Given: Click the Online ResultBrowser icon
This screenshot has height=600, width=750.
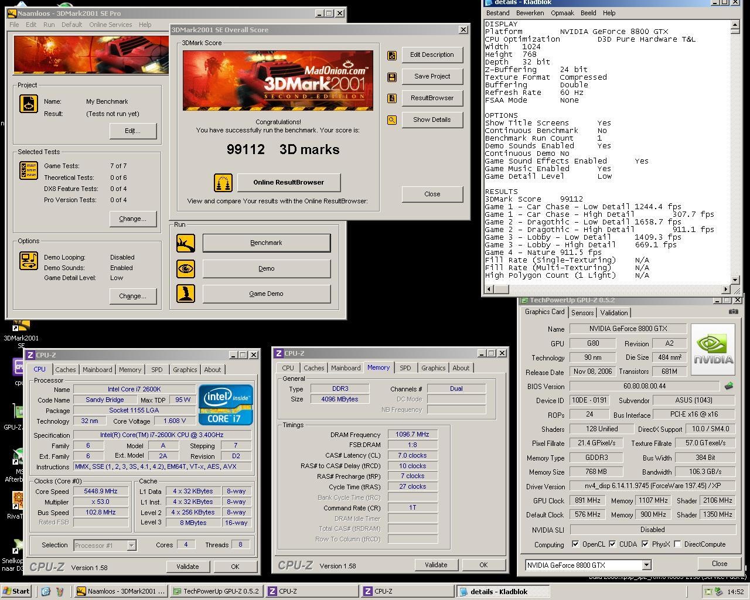Looking at the screenshot, I should 223,183.
